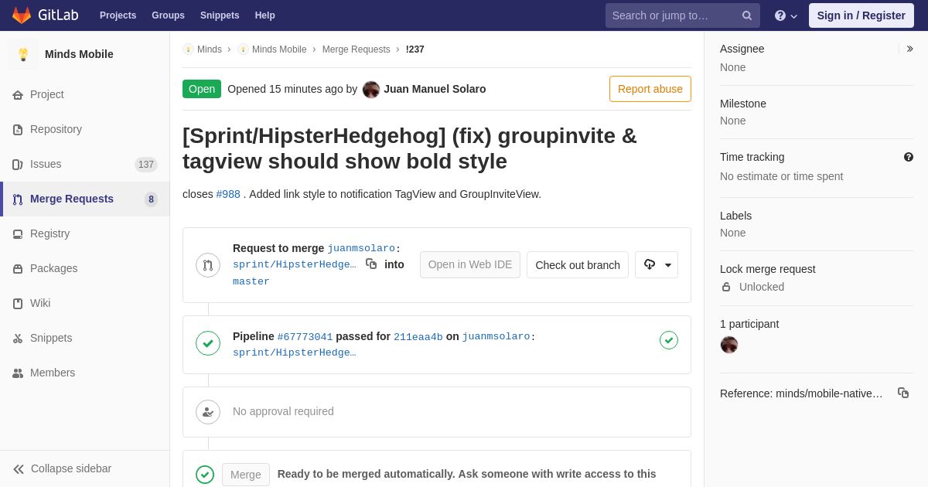The height and width of the screenshot is (487, 928).
Task: Click the Check out branch button
Action: [x=578, y=265]
